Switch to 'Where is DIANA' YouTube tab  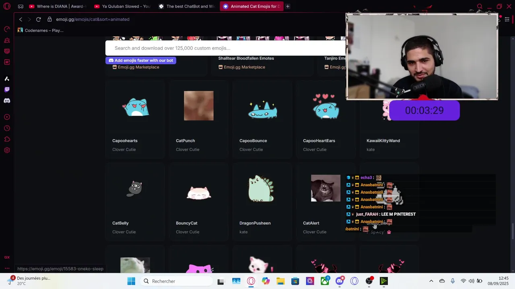pos(58,6)
